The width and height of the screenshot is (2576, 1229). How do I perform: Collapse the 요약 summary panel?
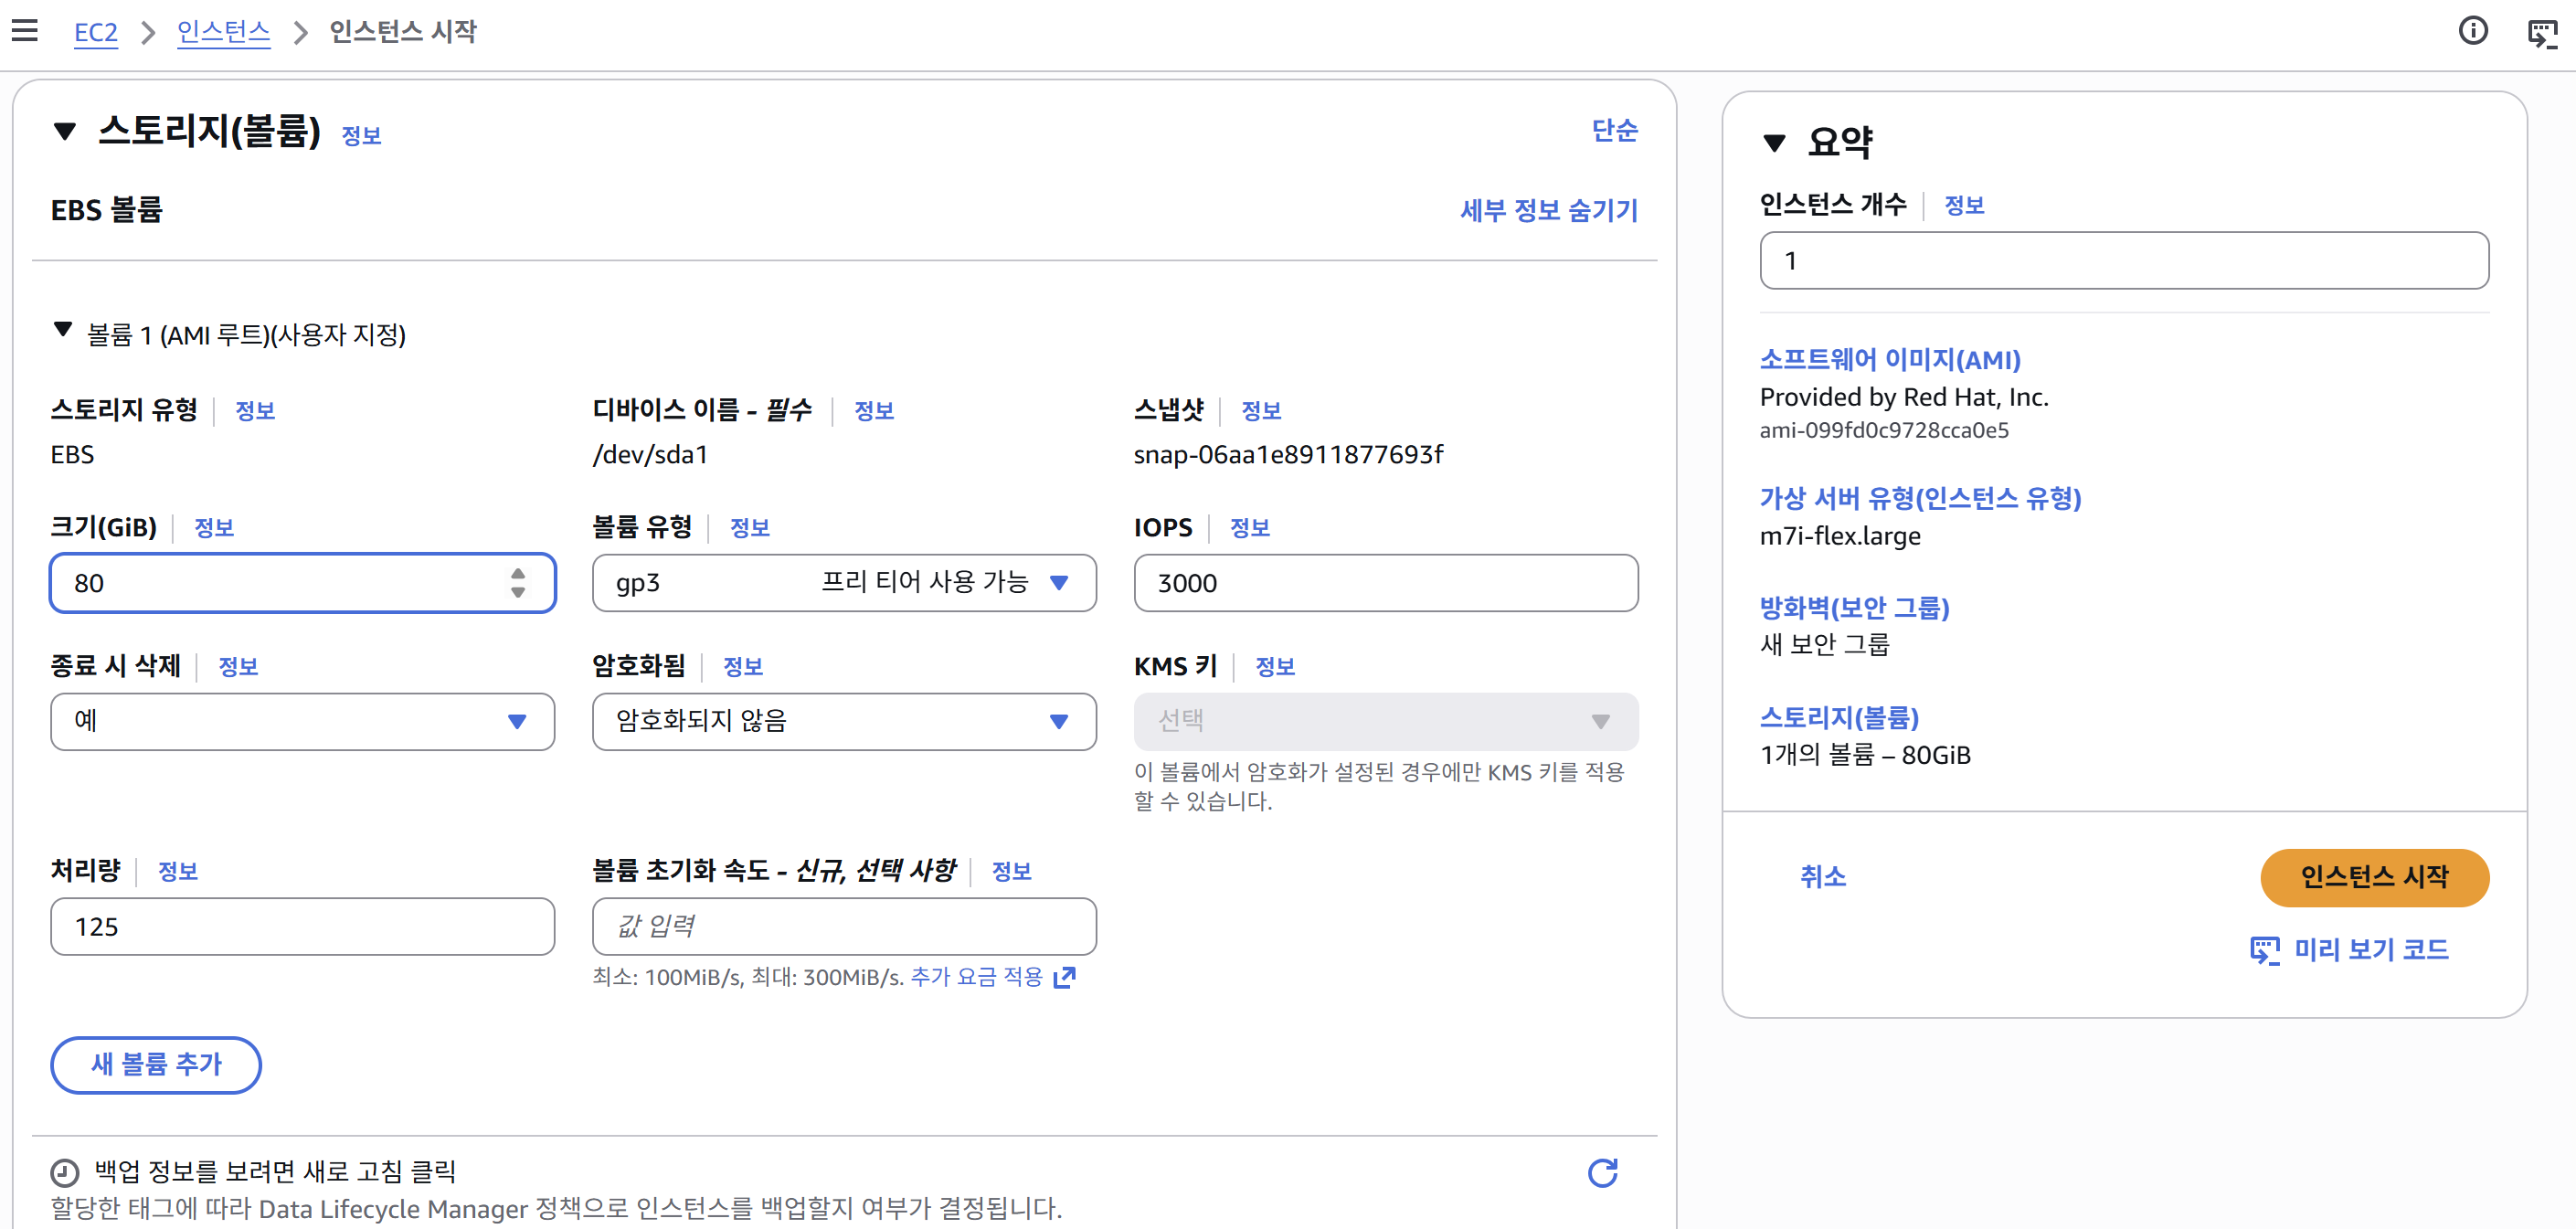click(x=1774, y=142)
